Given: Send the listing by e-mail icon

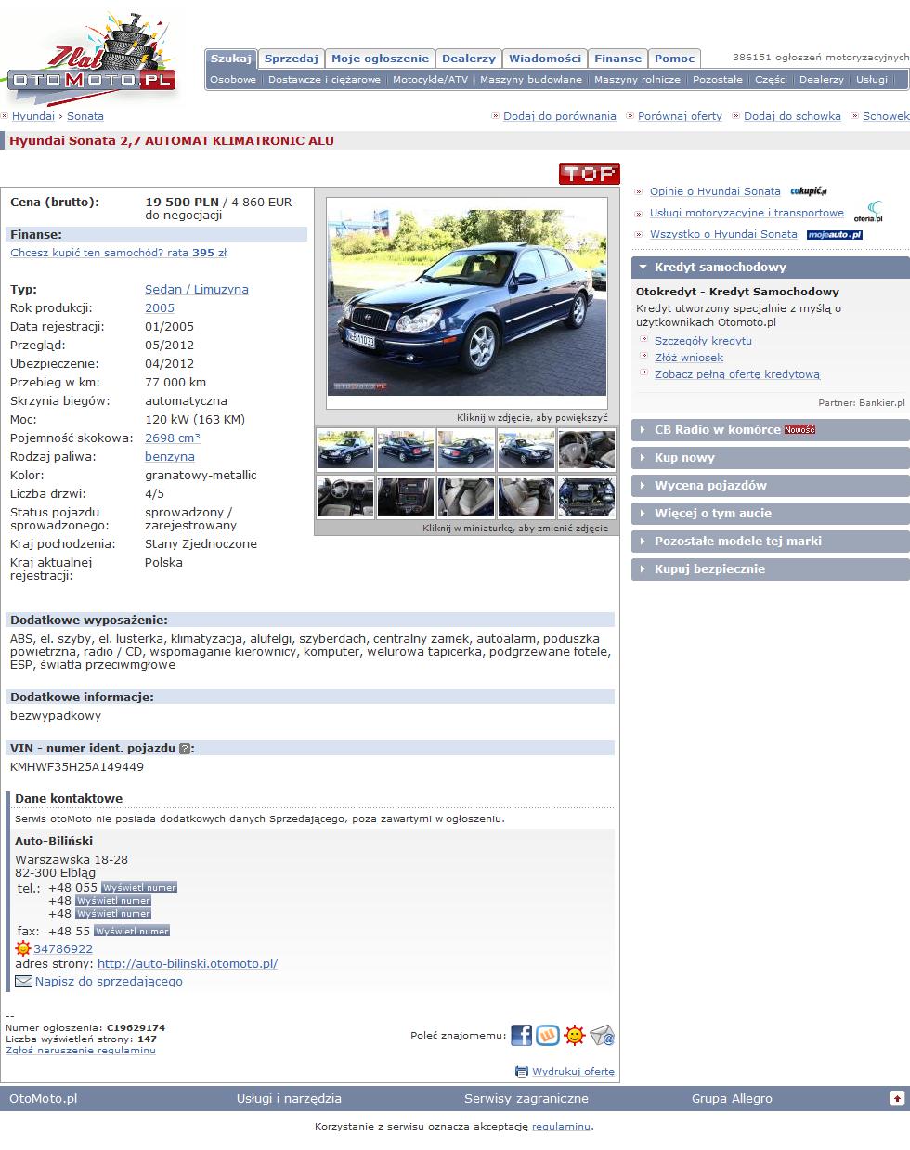Looking at the screenshot, I should [x=602, y=1035].
